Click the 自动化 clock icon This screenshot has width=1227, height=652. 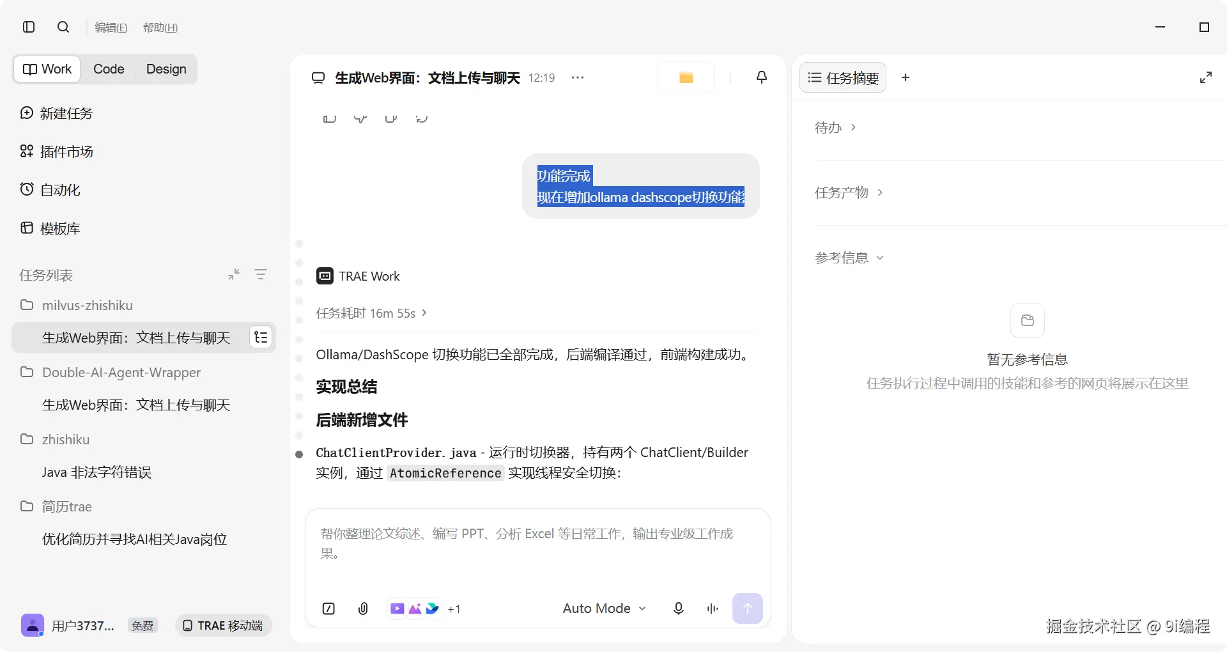point(27,190)
